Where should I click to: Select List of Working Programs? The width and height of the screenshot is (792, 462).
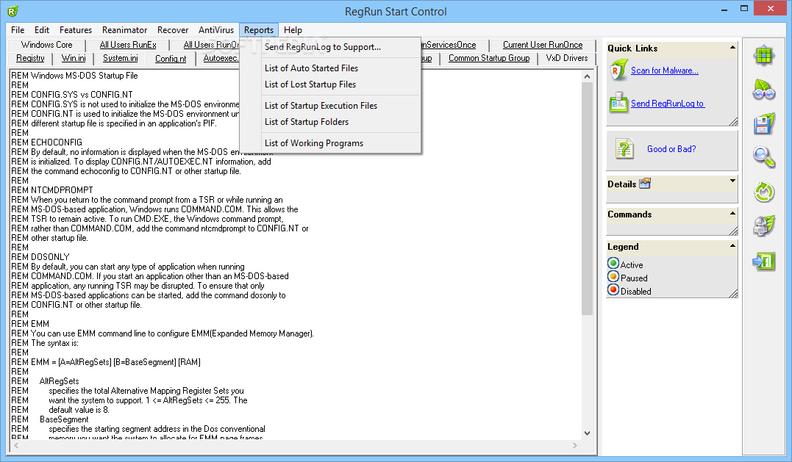330,142
